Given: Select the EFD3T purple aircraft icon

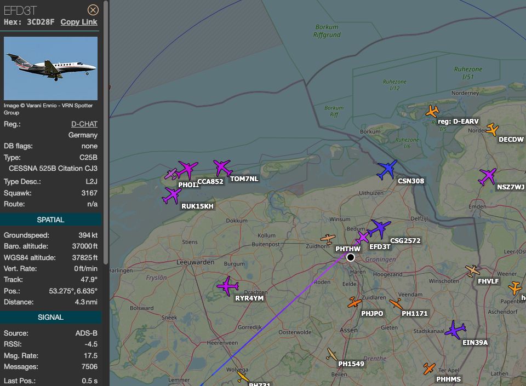Looking at the screenshot, I should 362,238.
